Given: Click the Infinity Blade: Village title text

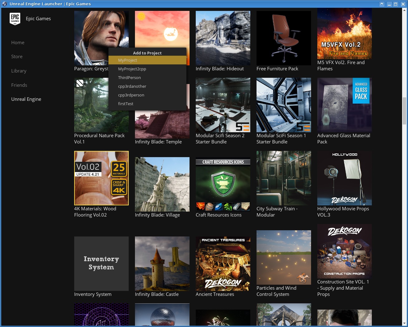Looking at the screenshot, I should point(157,215).
